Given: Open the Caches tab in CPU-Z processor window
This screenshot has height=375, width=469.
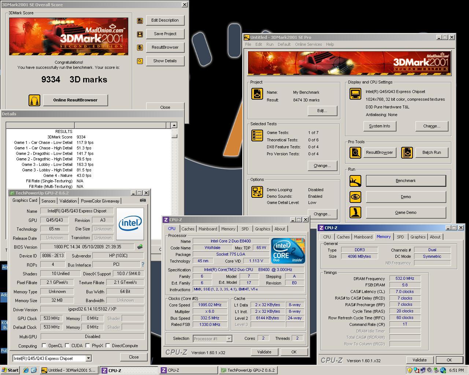Looking at the screenshot, I should pos(188,229).
